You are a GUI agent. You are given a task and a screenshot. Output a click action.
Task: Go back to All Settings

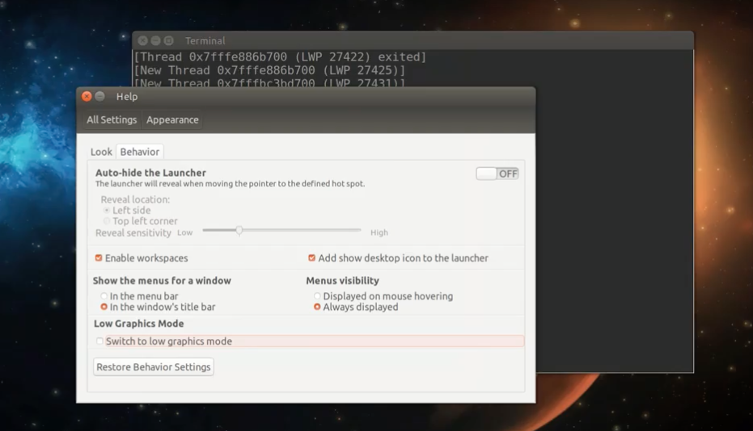coord(112,120)
